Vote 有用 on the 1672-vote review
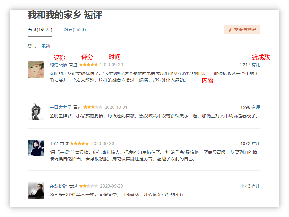This screenshot has height=217, width=289. point(256,144)
